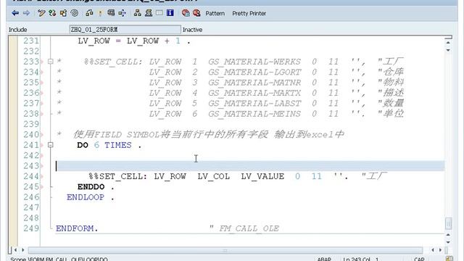464x261 pixels.
Task: Click line number 231
Action: click(x=31, y=41)
